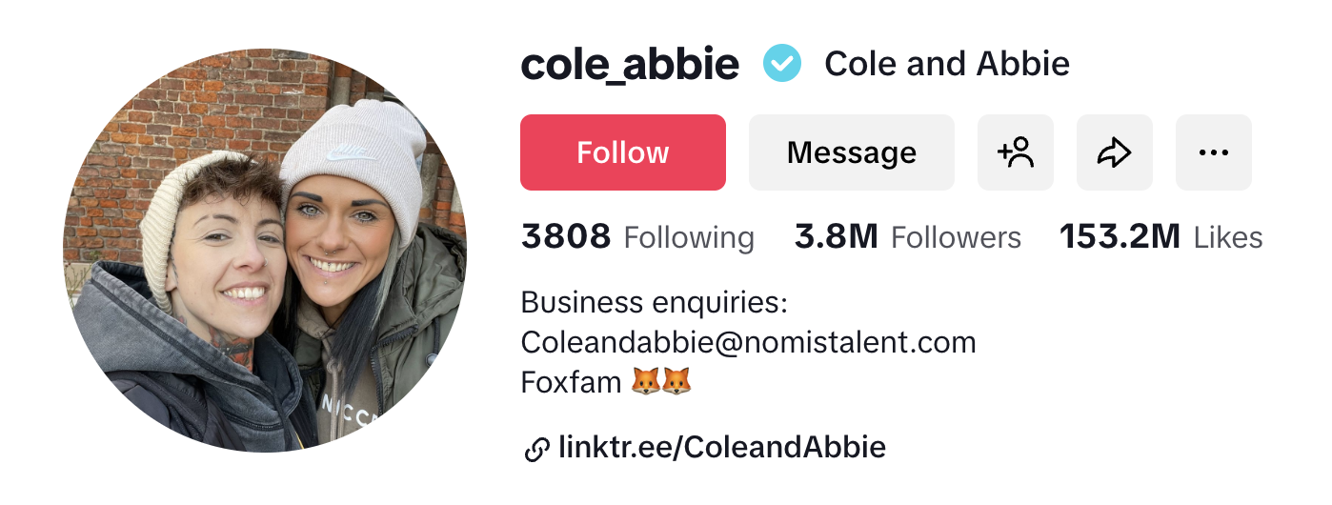The height and width of the screenshot is (505, 1332).
Task: Click the Likes label
Action: (1228, 237)
